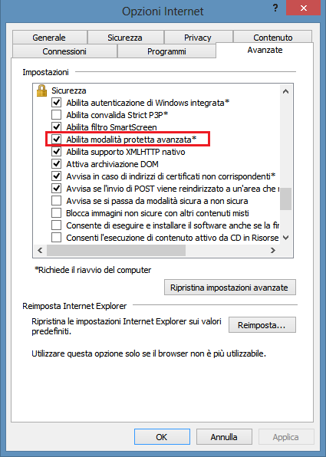Screen dimensions: 326x457
Task: Uncheck Abilita modalità protetta avanzata
Action: coord(56,140)
